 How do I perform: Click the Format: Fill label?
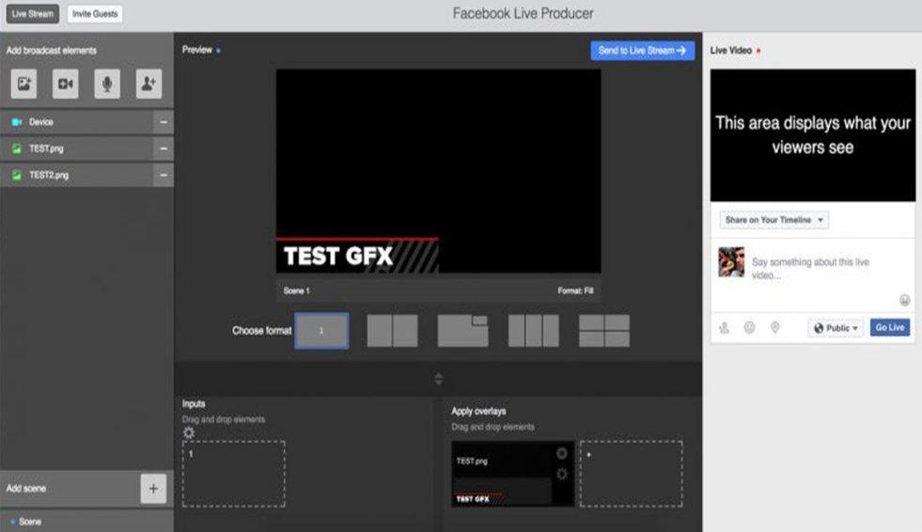[x=575, y=291]
